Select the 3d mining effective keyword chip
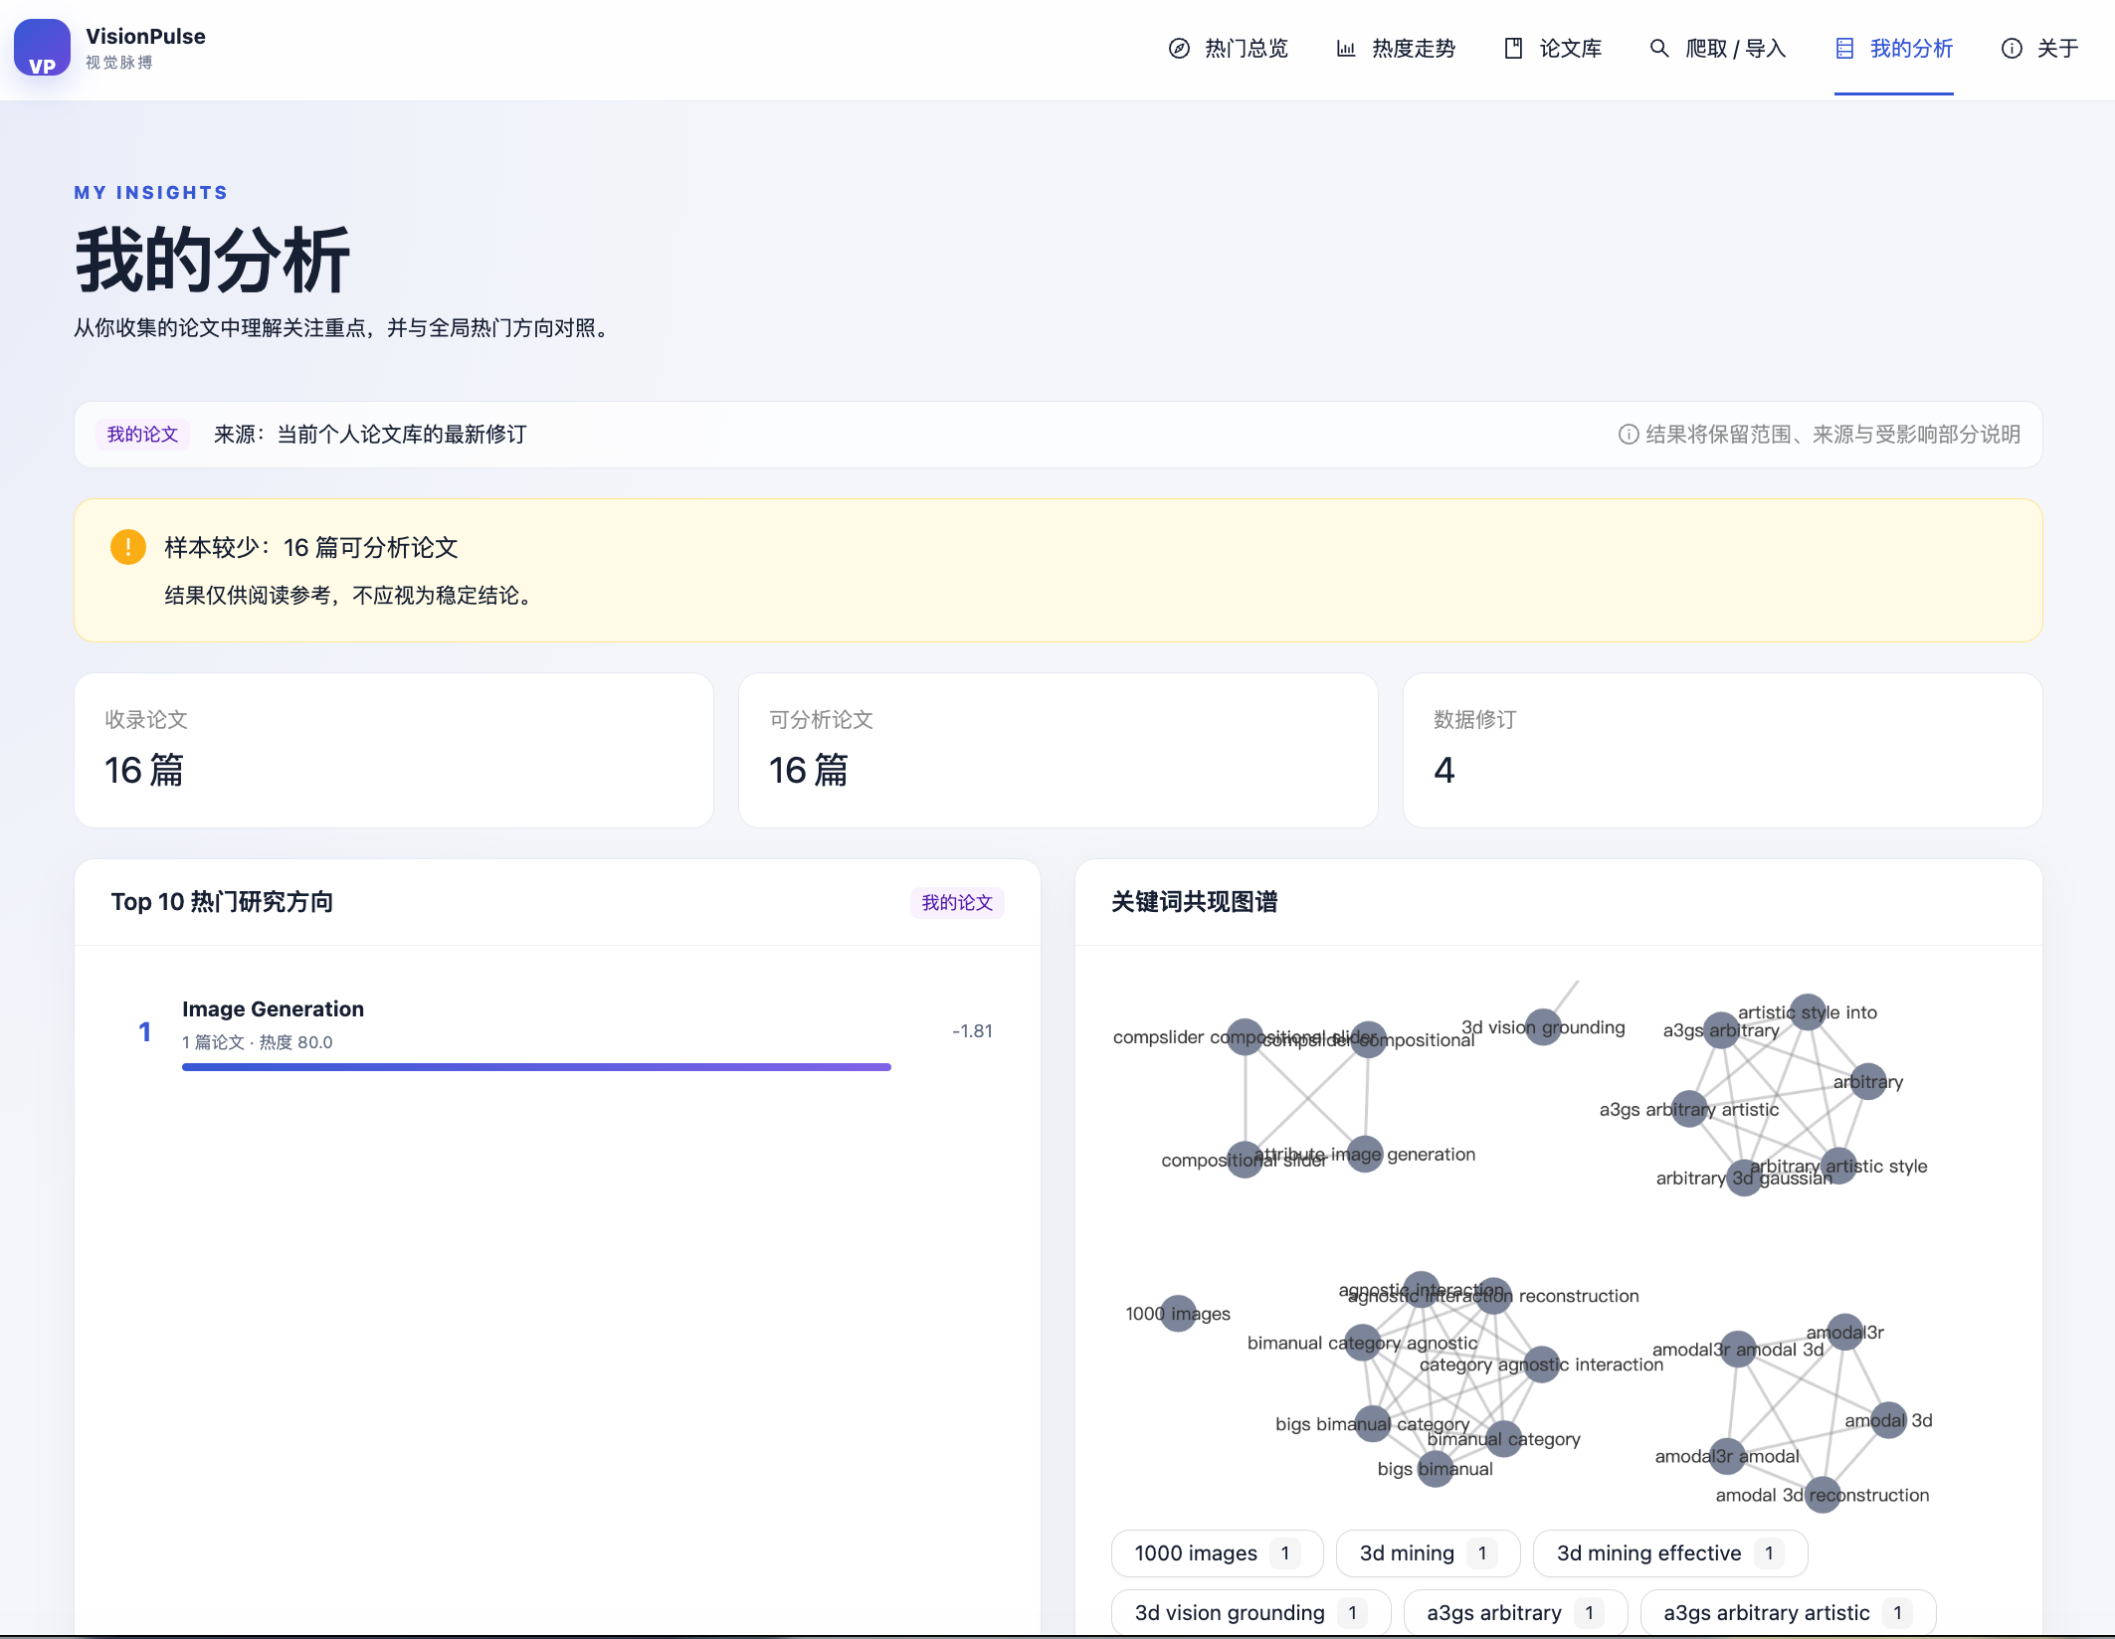Image resolution: width=2115 pixels, height=1639 pixels. pos(1670,1553)
